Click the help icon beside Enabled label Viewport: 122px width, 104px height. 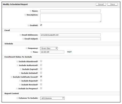pyautogui.click(x=28, y=25)
